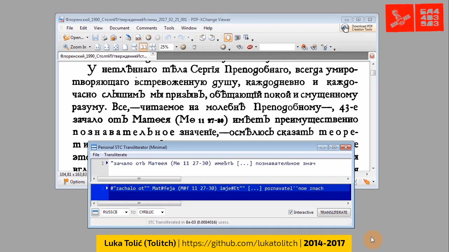Open the search field history dropdown
Screen dimensions: 449x252
[x=298, y=47]
